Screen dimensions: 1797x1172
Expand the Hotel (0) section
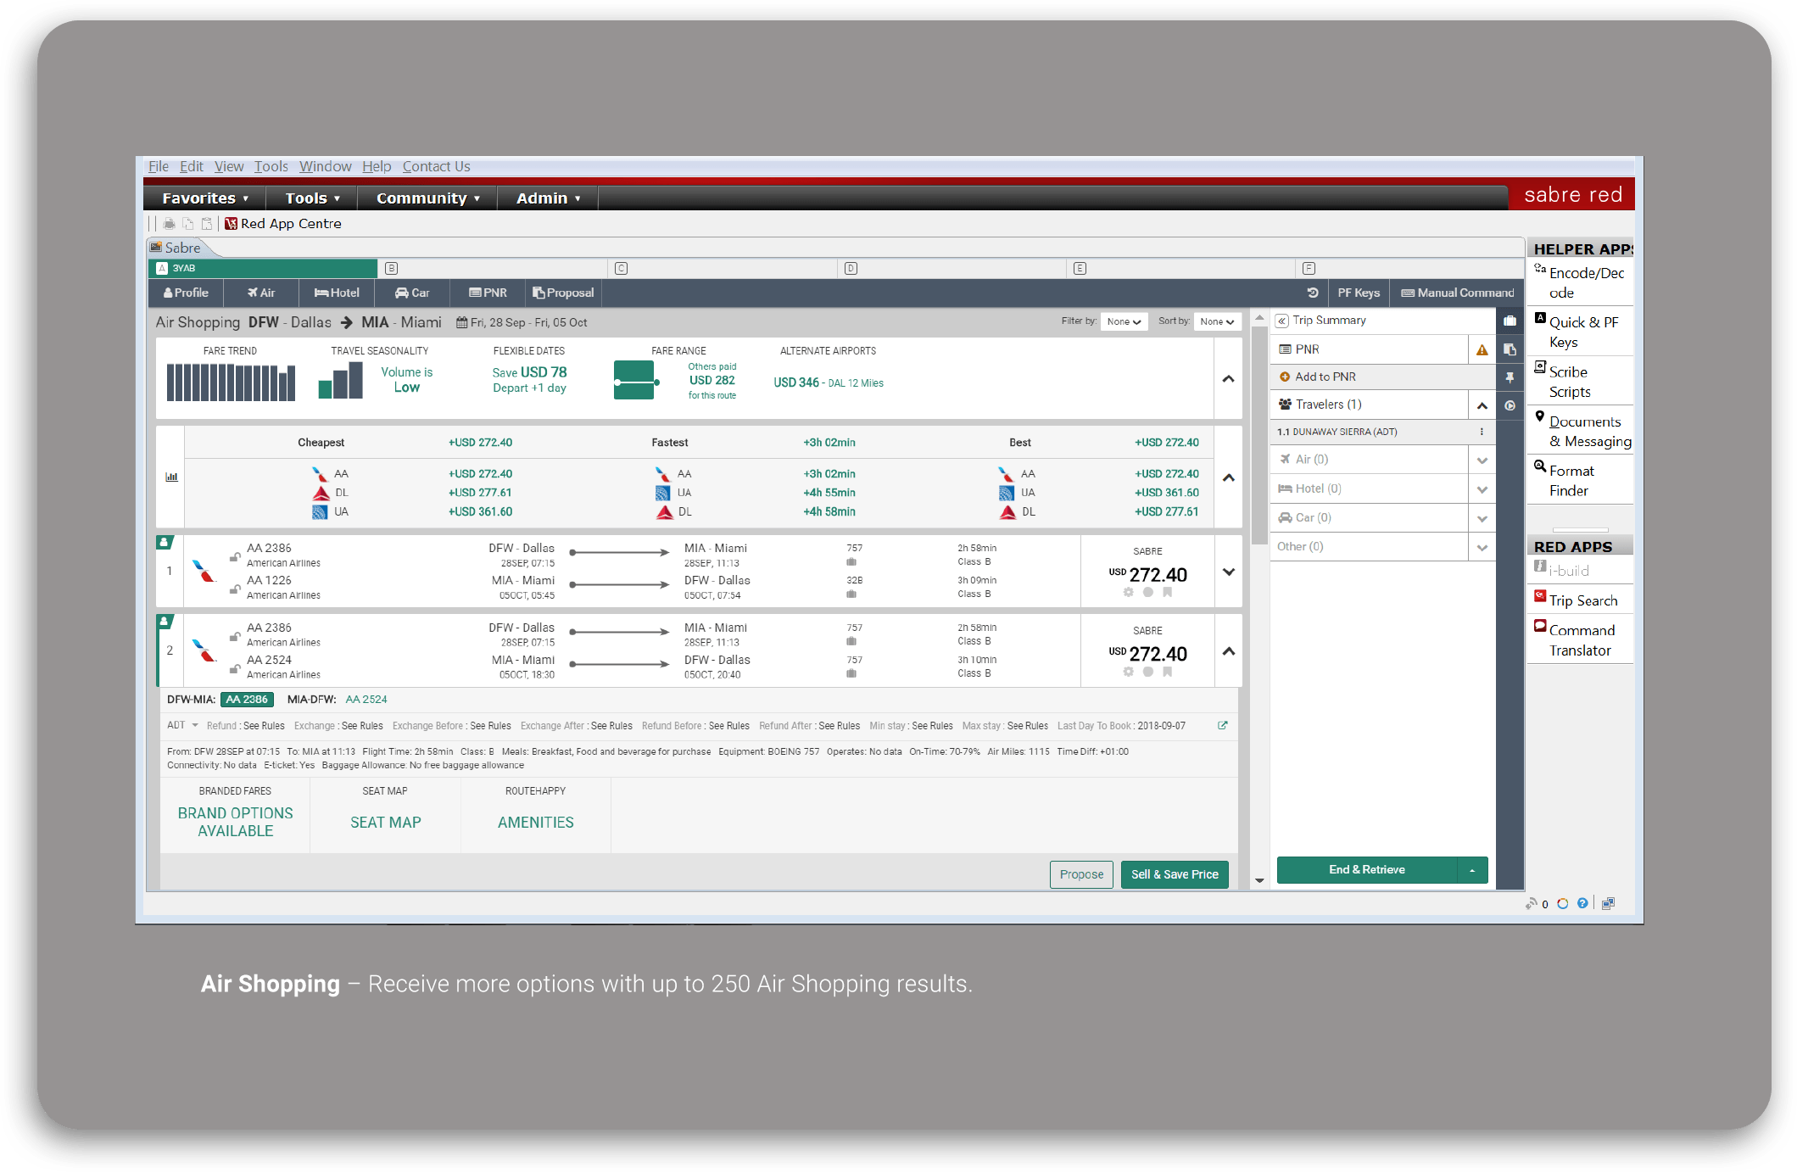tap(1482, 489)
